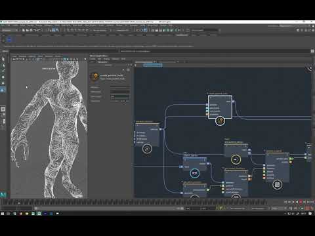
Task: Open the Create menu in Maya
Action: (15, 26)
